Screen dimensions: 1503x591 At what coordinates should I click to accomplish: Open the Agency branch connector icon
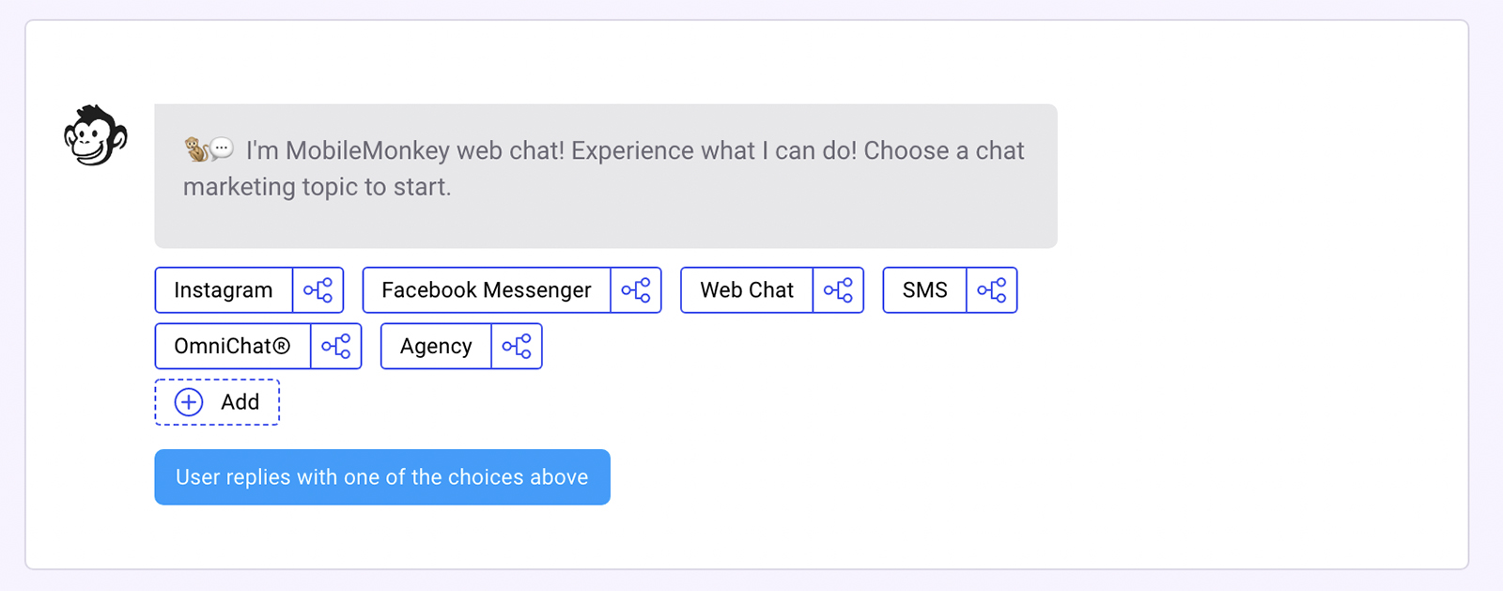click(x=517, y=347)
